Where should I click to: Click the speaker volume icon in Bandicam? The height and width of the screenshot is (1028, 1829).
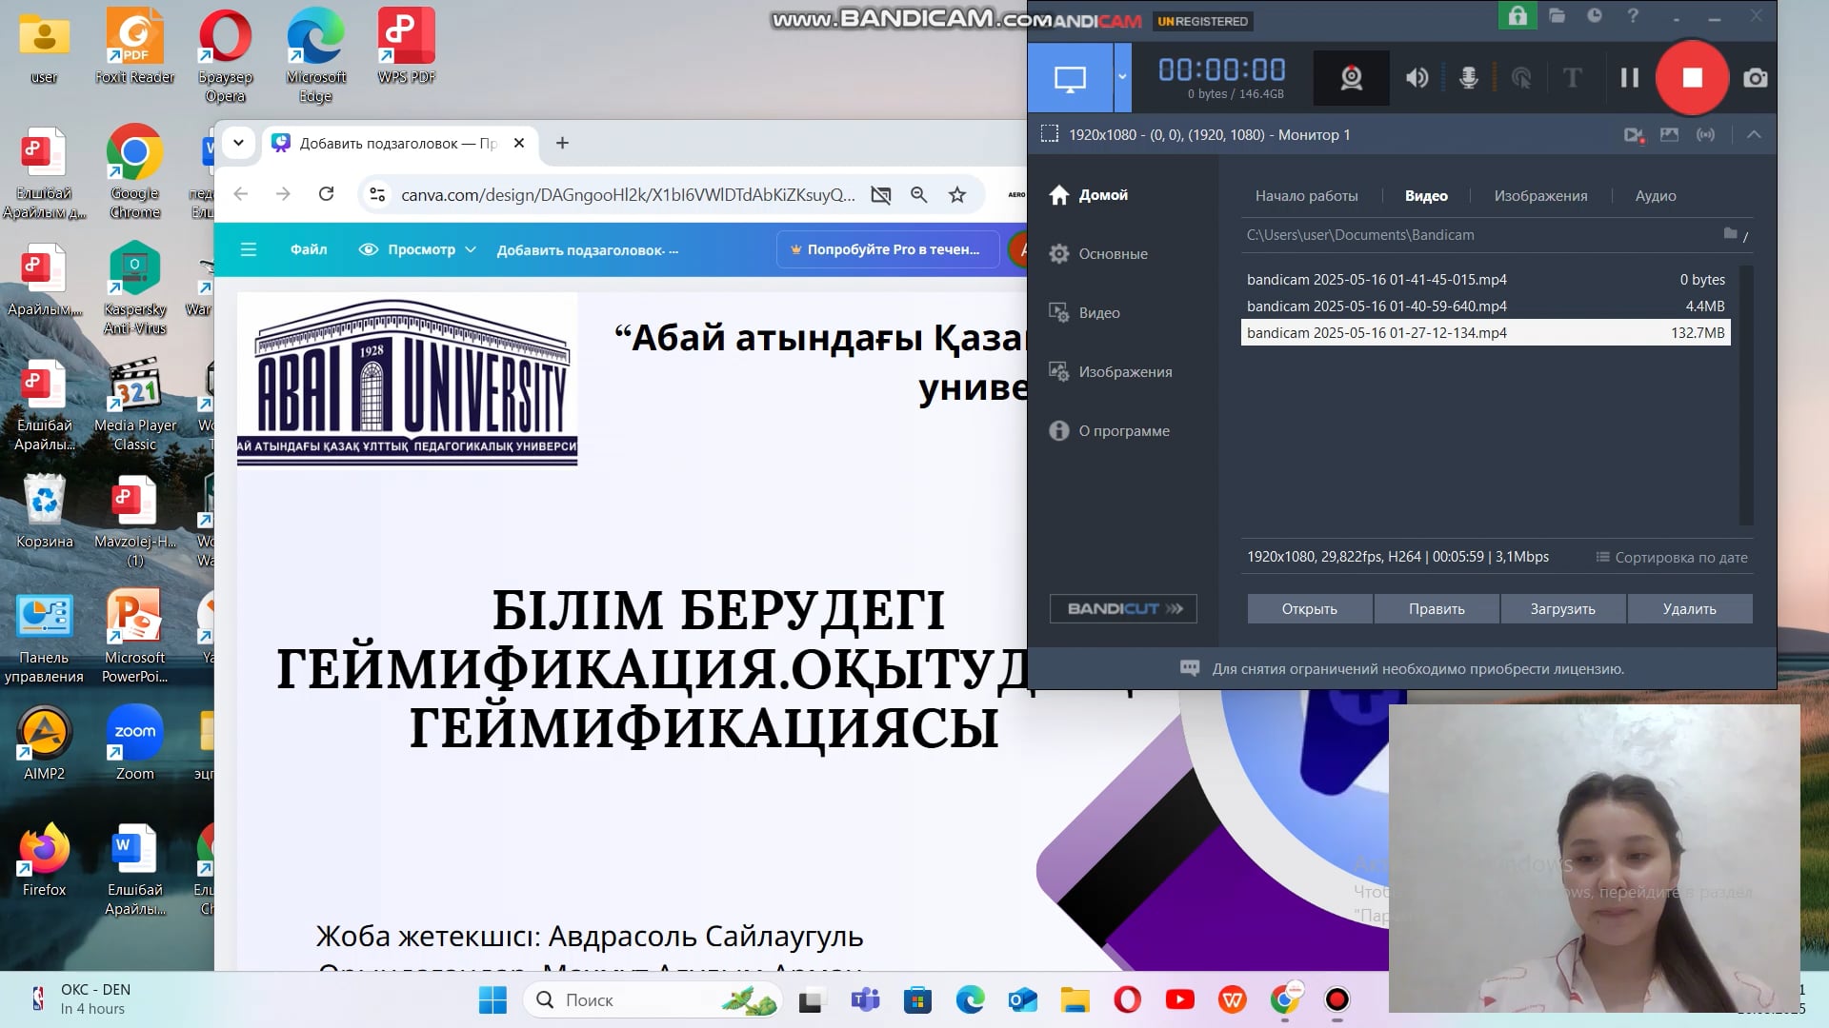click(x=1417, y=78)
